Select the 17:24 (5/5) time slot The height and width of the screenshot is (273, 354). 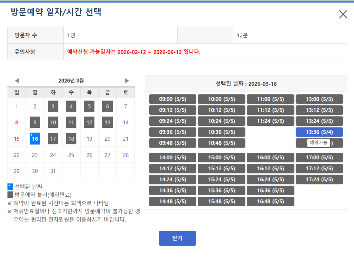tap(319, 179)
